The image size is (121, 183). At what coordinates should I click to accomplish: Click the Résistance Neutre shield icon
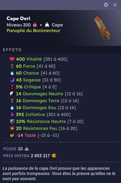click(12, 121)
